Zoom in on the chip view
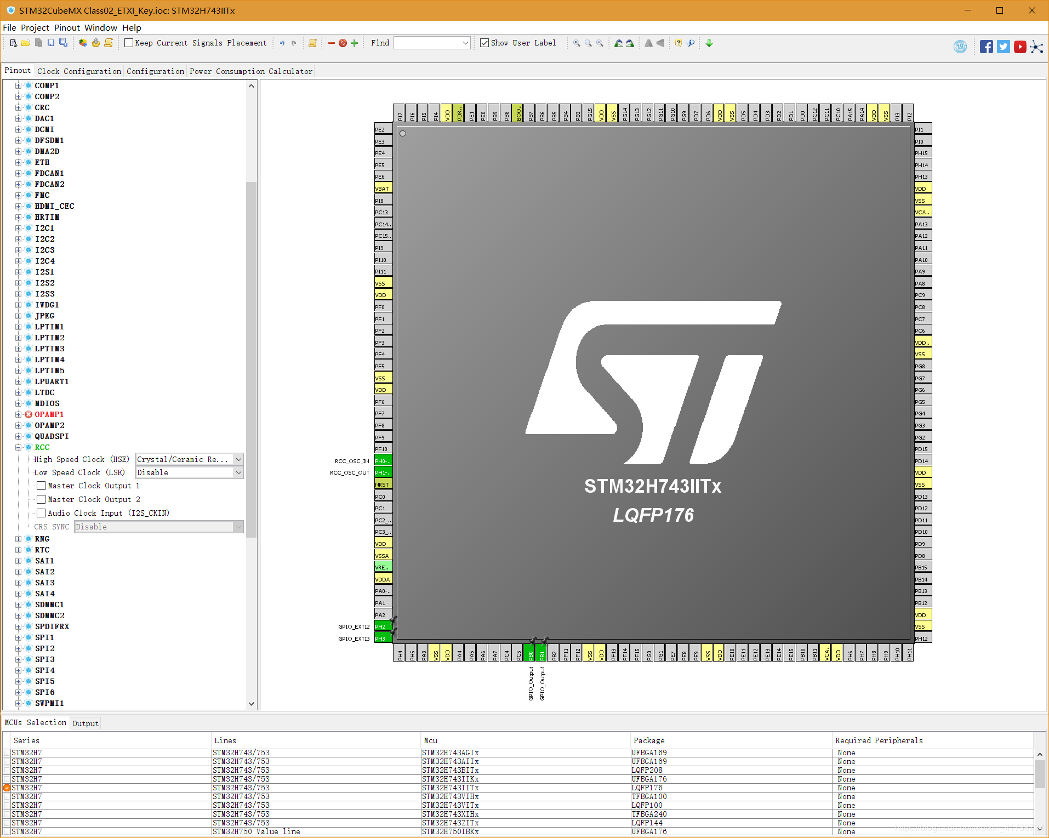1049x838 pixels. pyautogui.click(x=576, y=43)
